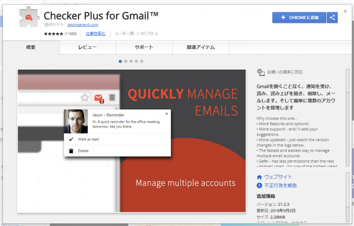Open the 不正行為を報告 link
The width and height of the screenshot is (354, 226).
(x=281, y=186)
